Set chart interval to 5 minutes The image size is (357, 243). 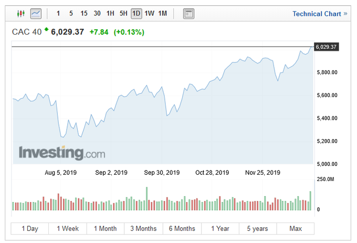point(71,14)
